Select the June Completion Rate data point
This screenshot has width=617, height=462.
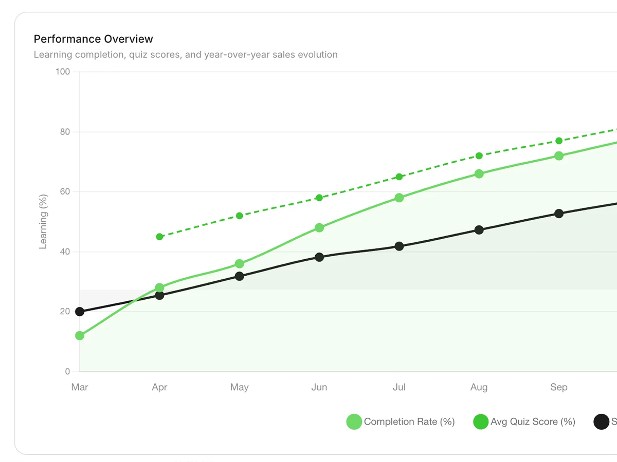(319, 228)
